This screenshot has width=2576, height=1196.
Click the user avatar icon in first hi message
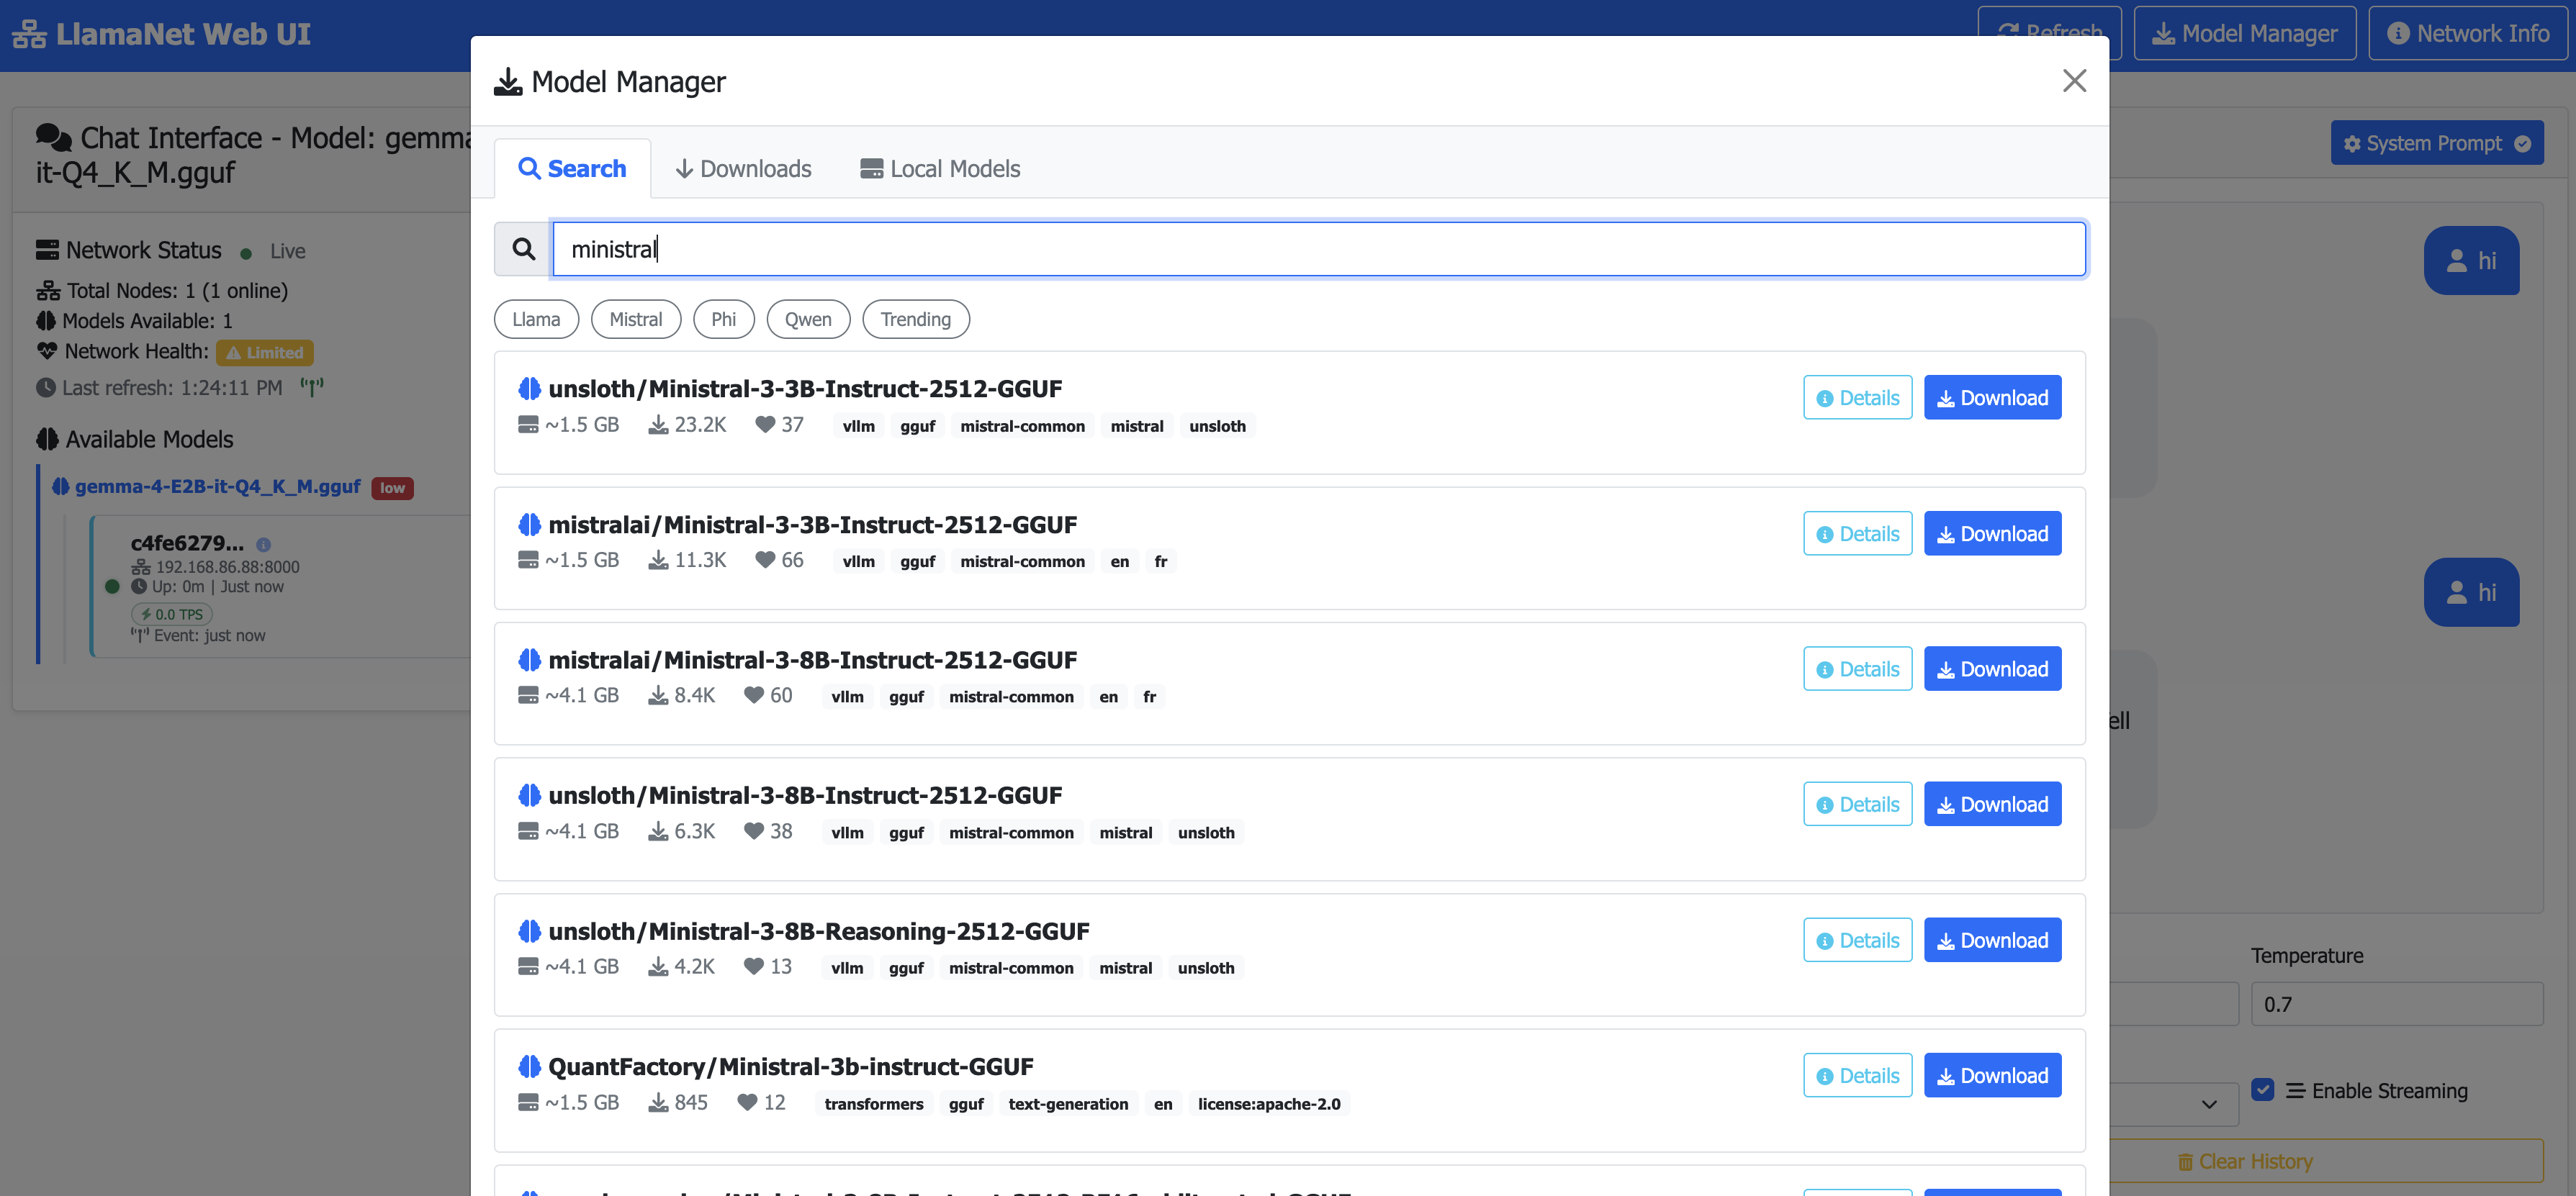coord(2456,261)
